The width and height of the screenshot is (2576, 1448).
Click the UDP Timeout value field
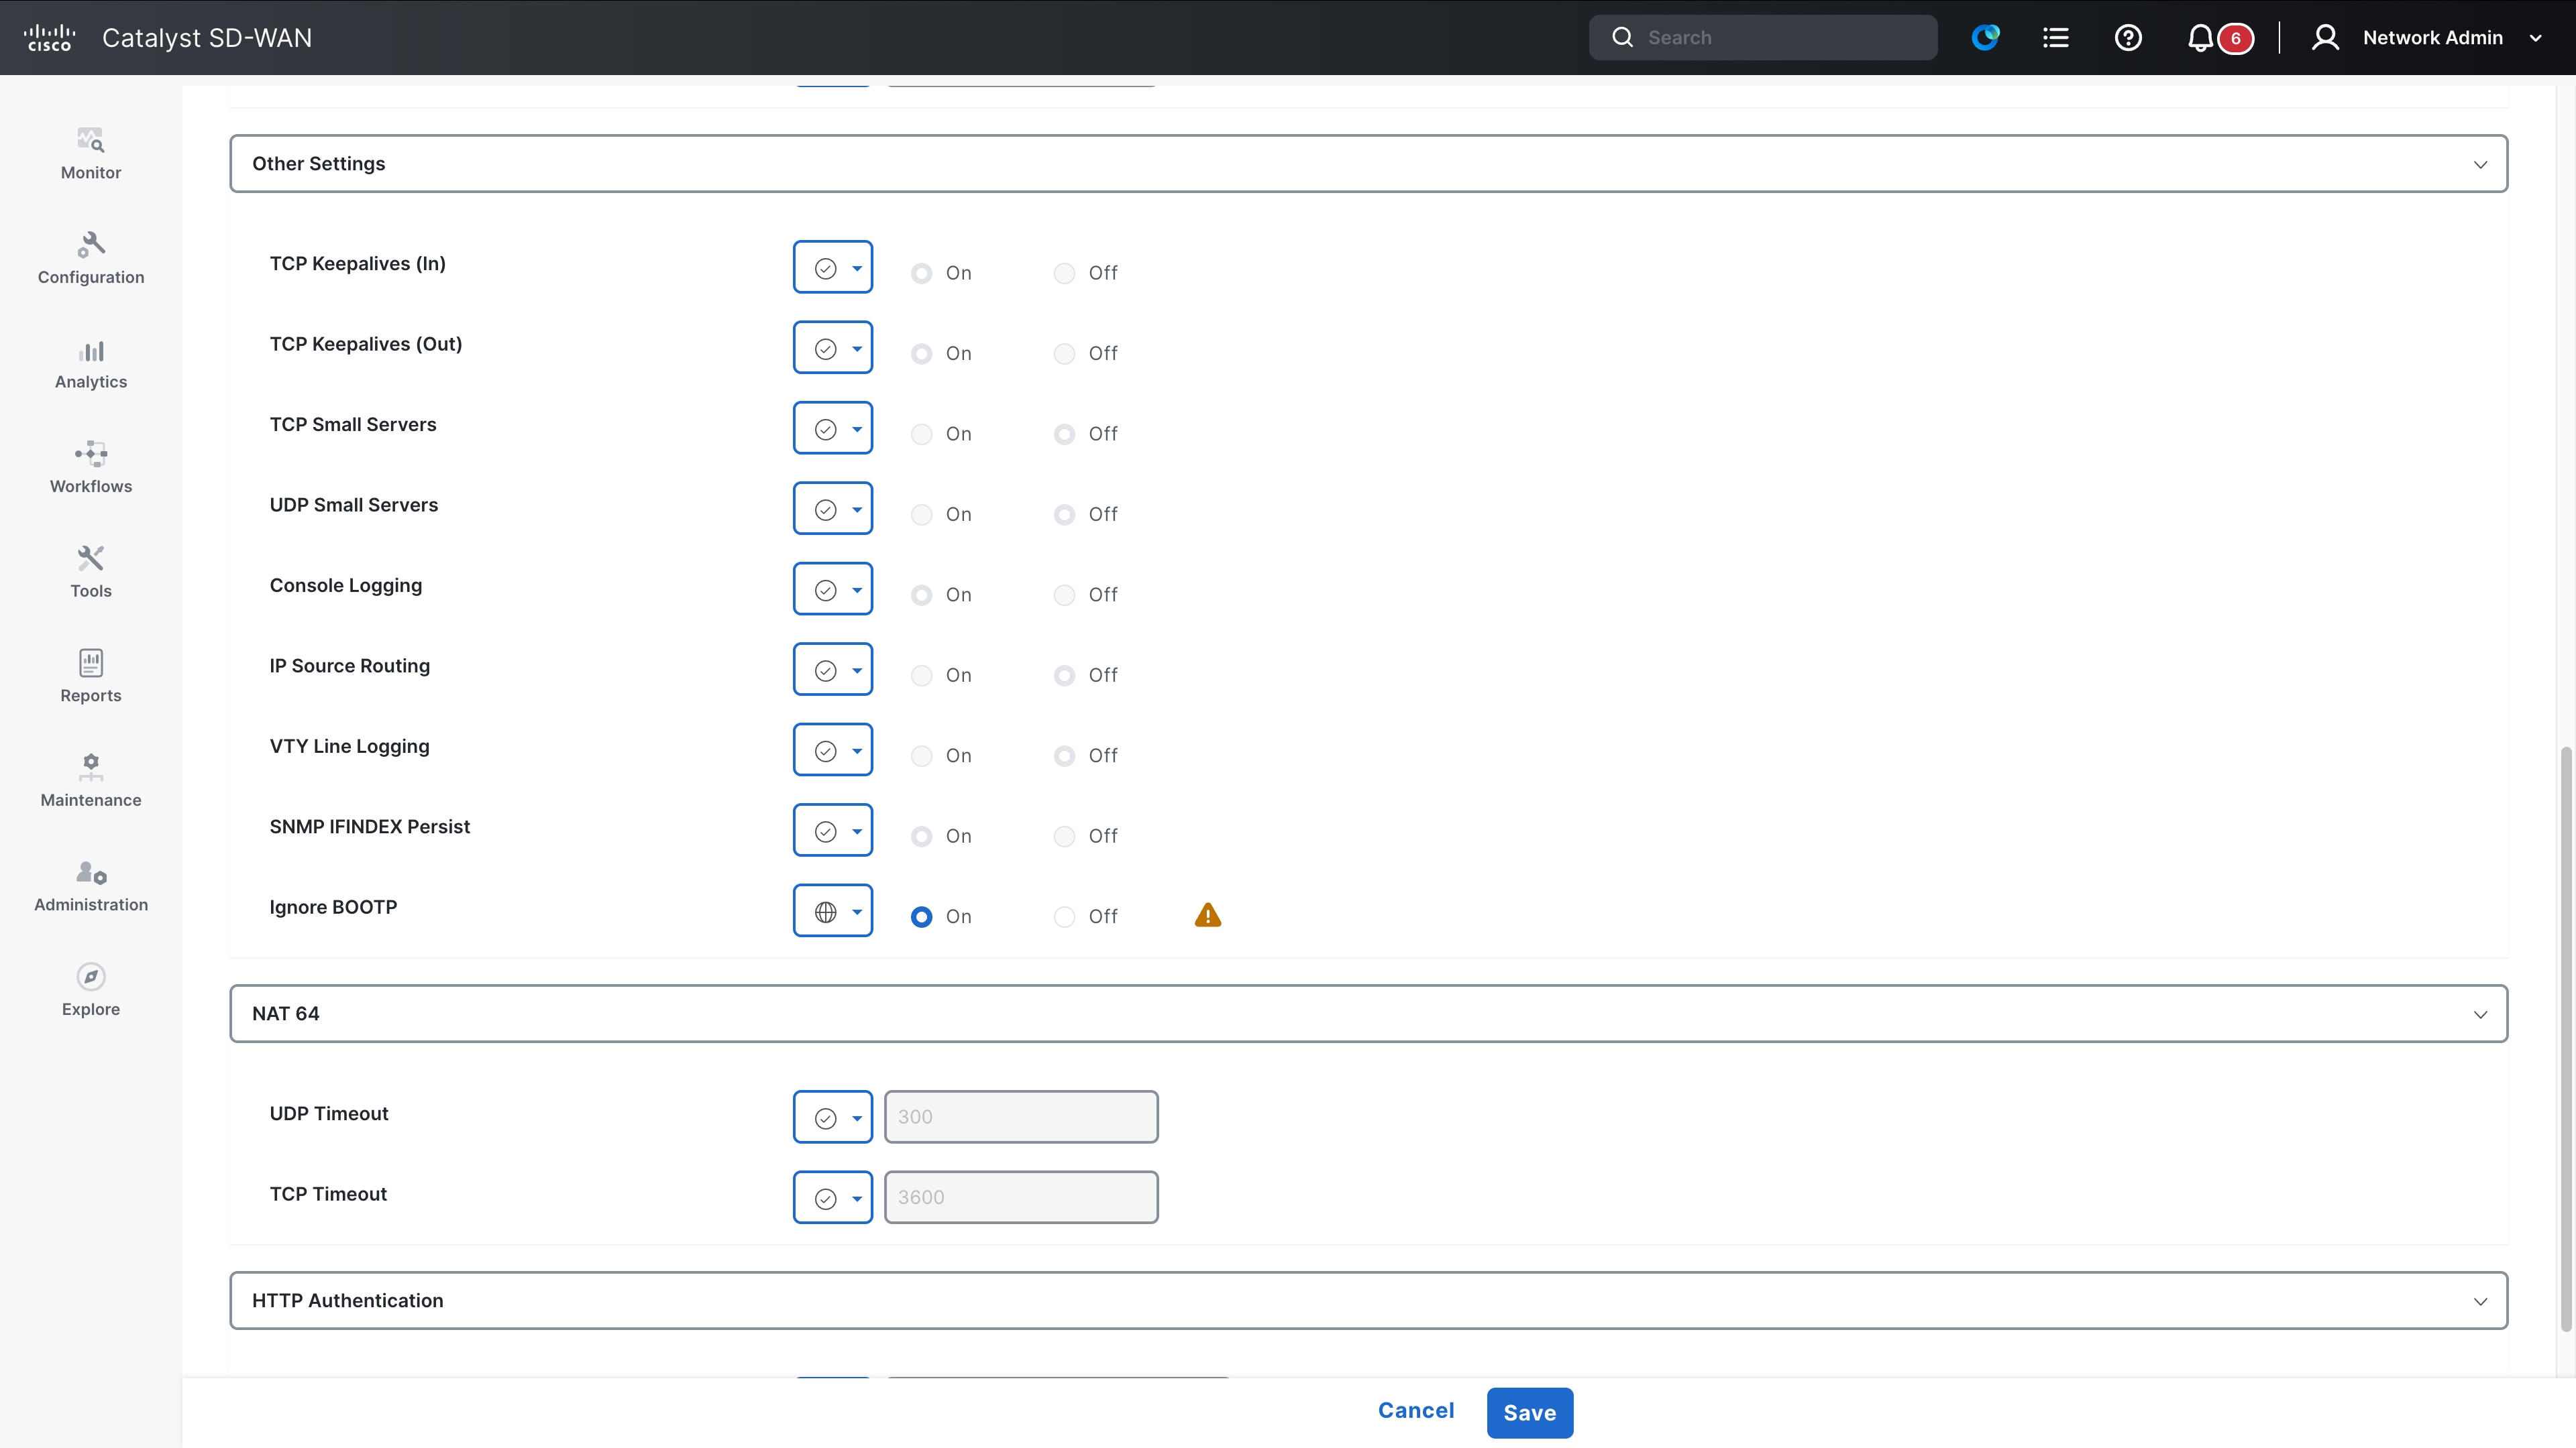tap(1021, 1116)
